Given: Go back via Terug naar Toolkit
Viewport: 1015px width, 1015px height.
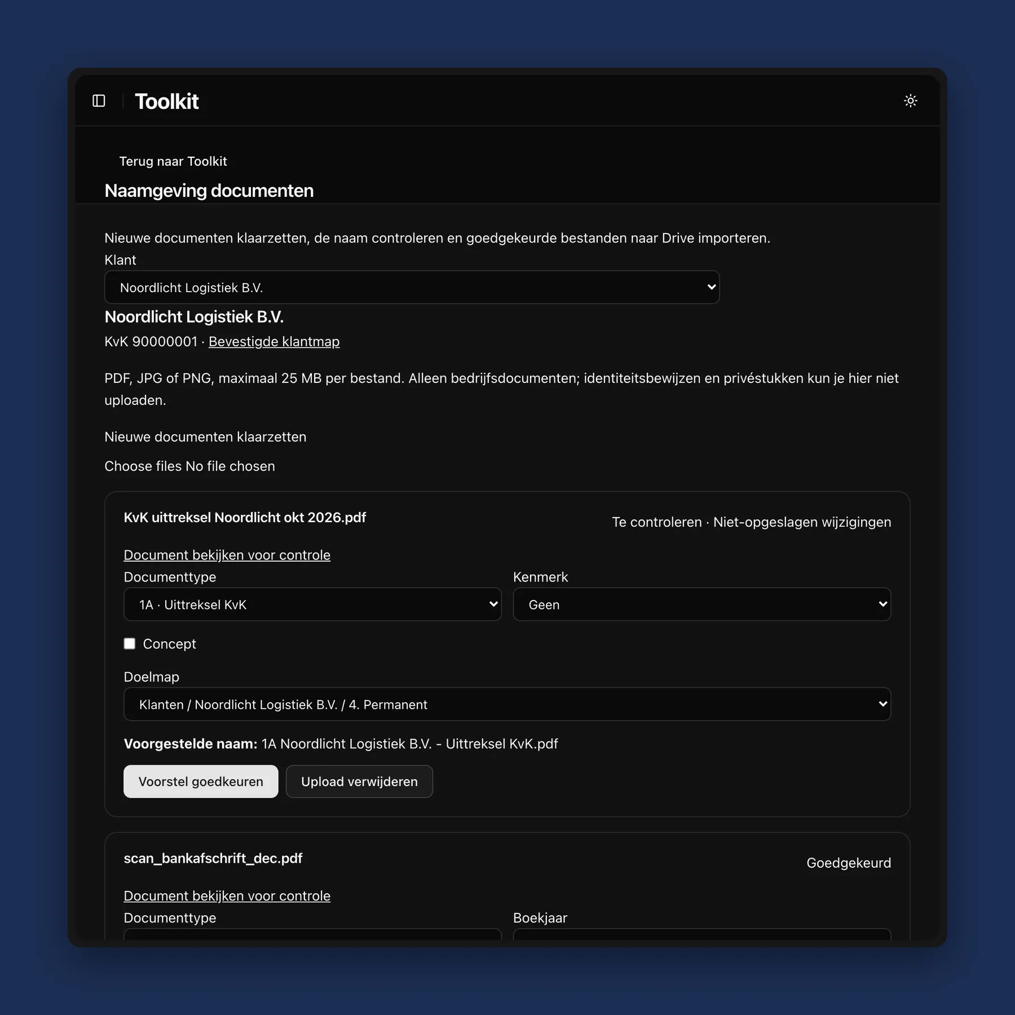Looking at the screenshot, I should [x=173, y=161].
